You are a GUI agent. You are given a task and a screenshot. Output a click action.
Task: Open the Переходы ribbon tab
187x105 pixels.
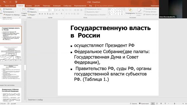click(x=46, y=6)
